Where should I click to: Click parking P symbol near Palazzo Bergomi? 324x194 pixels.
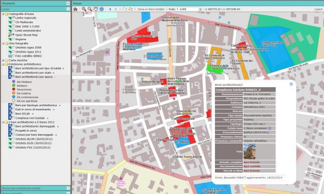tap(142, 79)
